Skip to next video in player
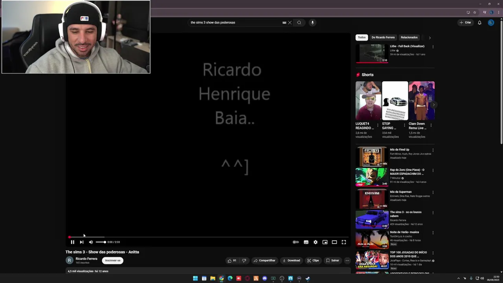This screenshot has height=283, width=503. (81, 242)
